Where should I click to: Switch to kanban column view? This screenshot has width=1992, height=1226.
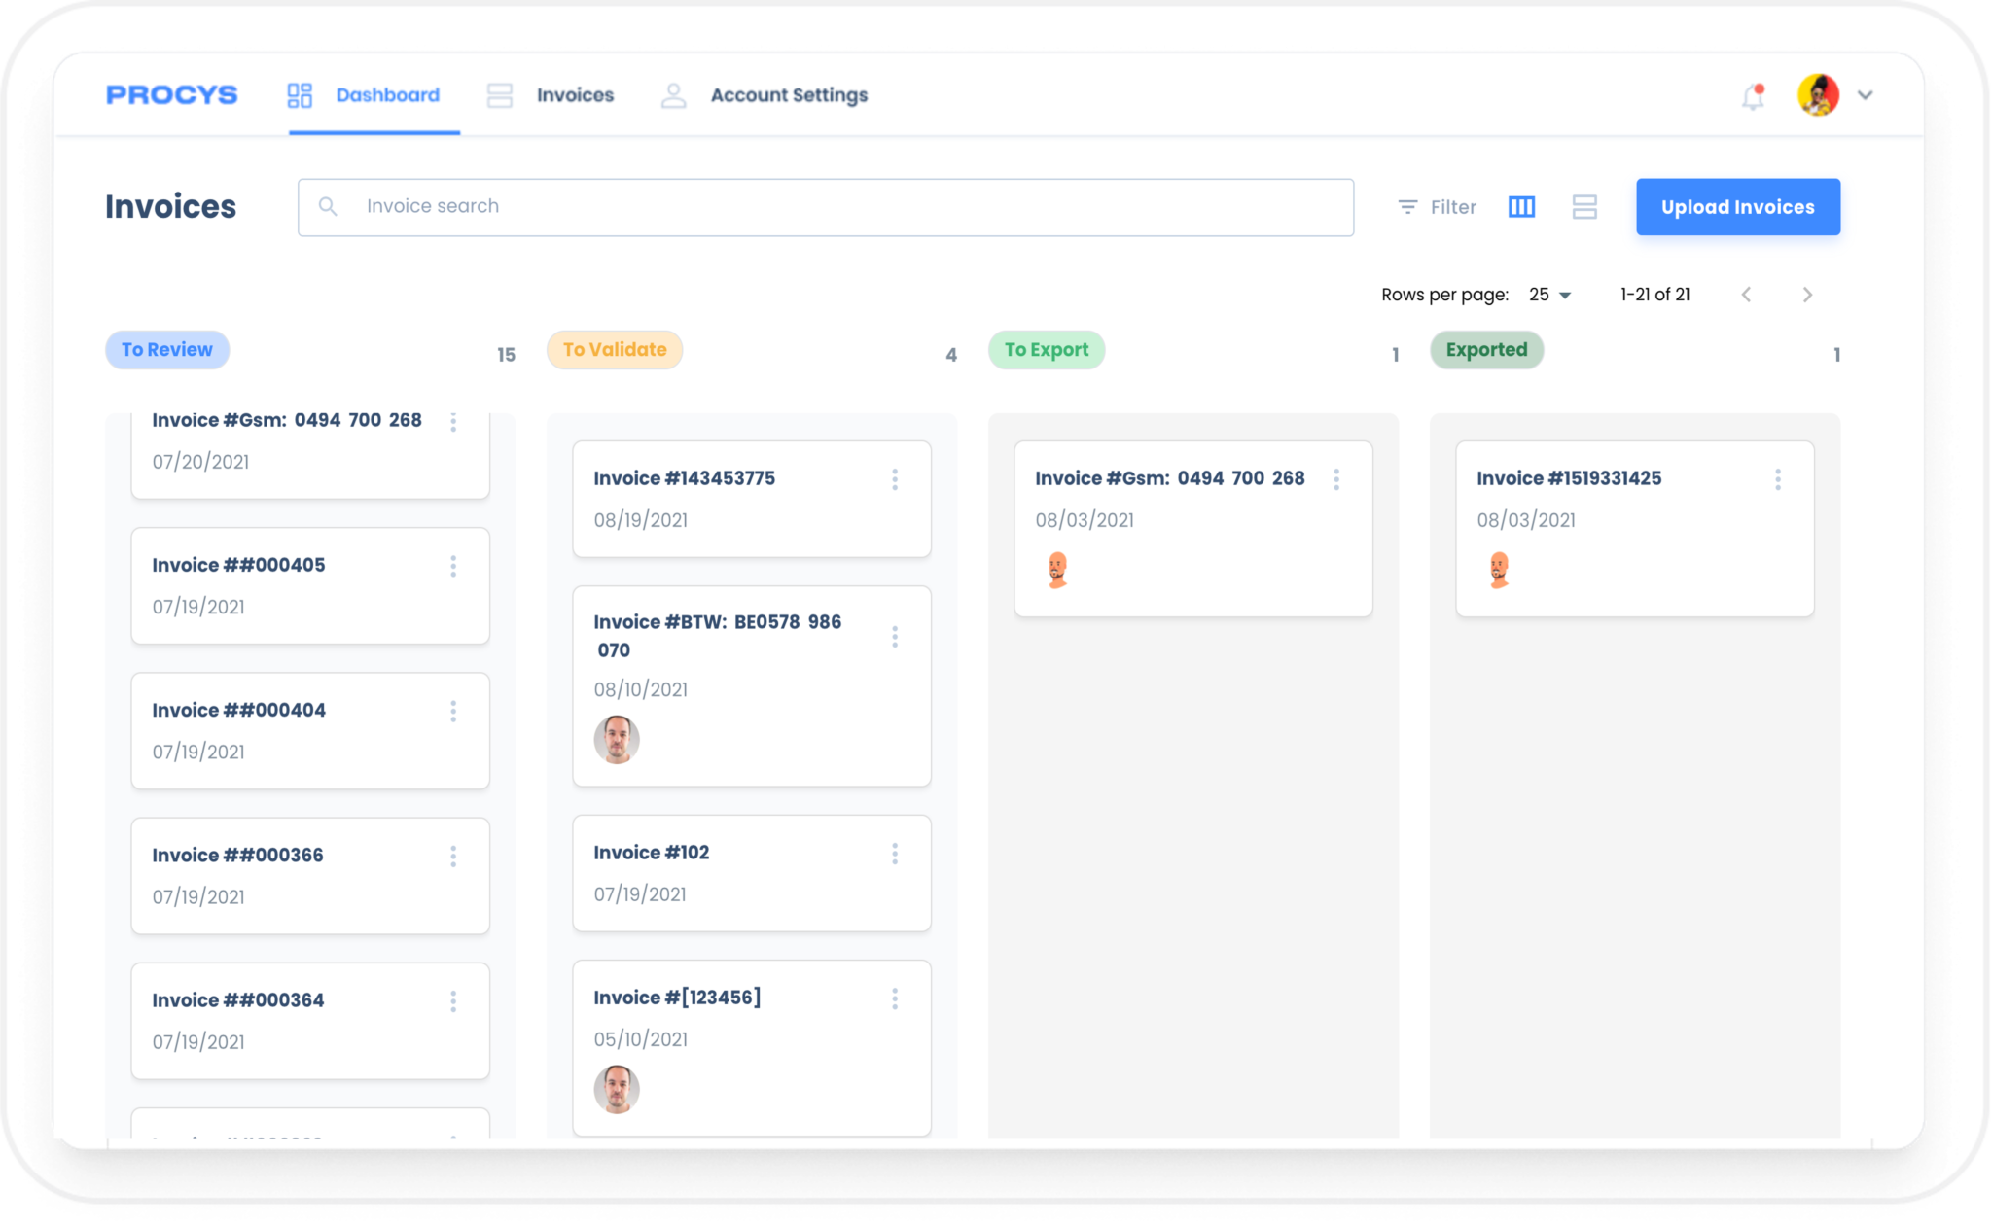tap(1521, 207)
